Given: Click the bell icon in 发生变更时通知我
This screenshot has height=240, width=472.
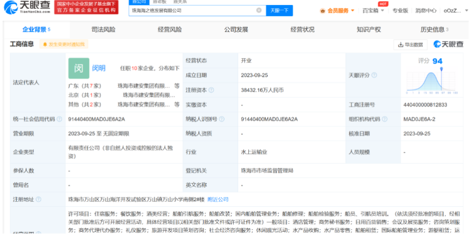Looking at the screenshot, I should [x=45, y=44].
